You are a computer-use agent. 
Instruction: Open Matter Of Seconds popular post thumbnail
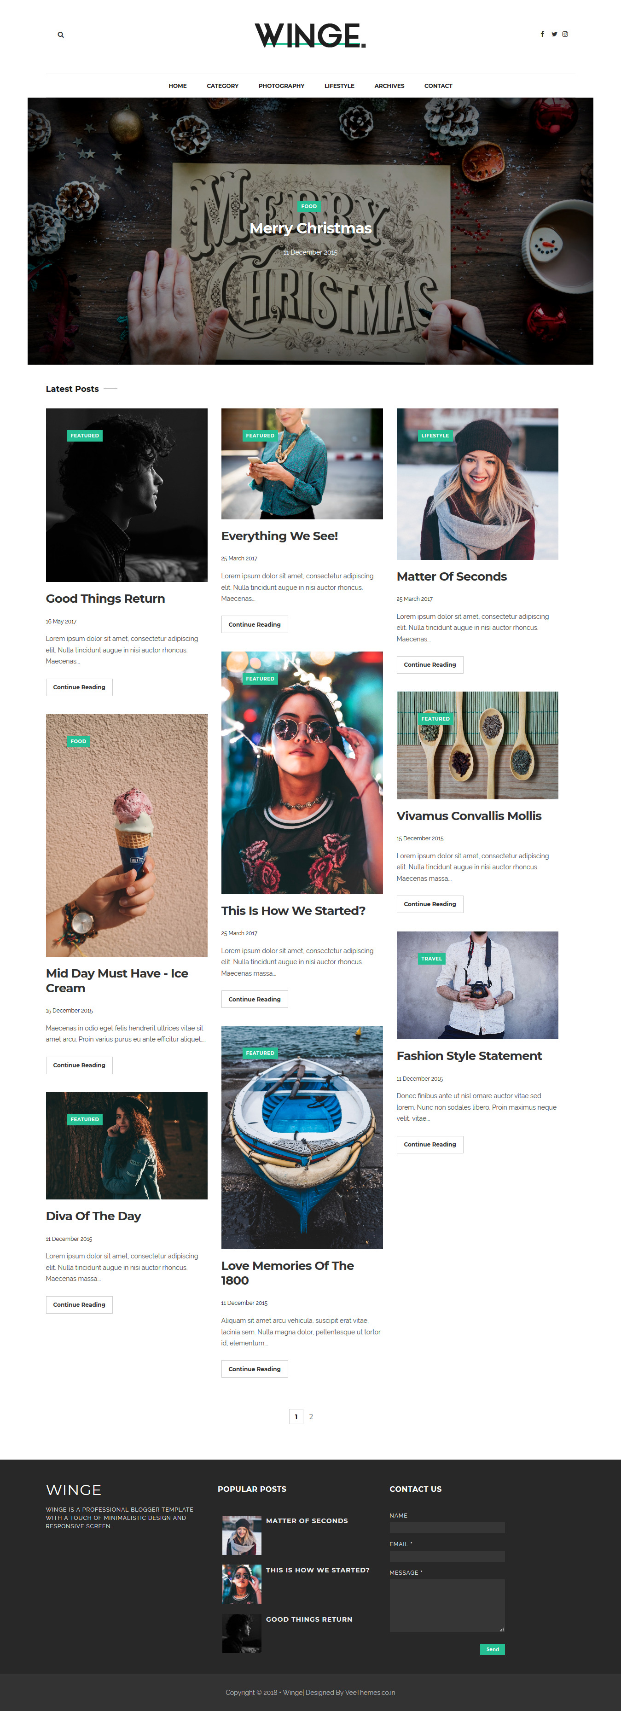(242, 1535)
